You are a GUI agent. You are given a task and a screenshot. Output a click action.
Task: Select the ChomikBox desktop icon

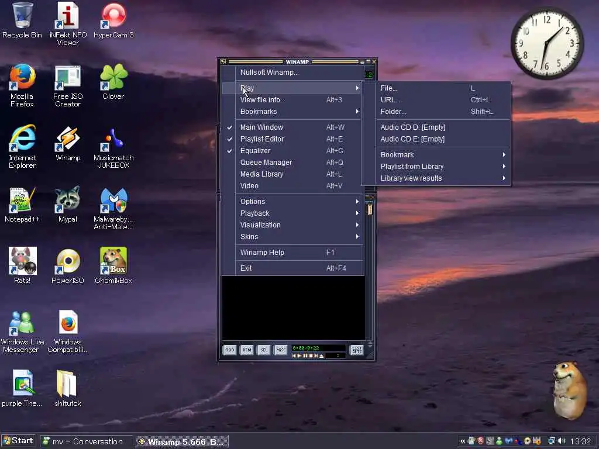click(113, 266)
